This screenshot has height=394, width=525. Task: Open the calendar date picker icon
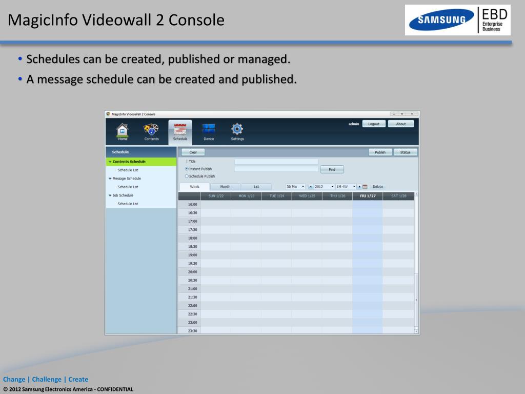tap(365, 187)
